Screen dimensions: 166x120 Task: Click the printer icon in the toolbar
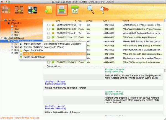[62, 10]
